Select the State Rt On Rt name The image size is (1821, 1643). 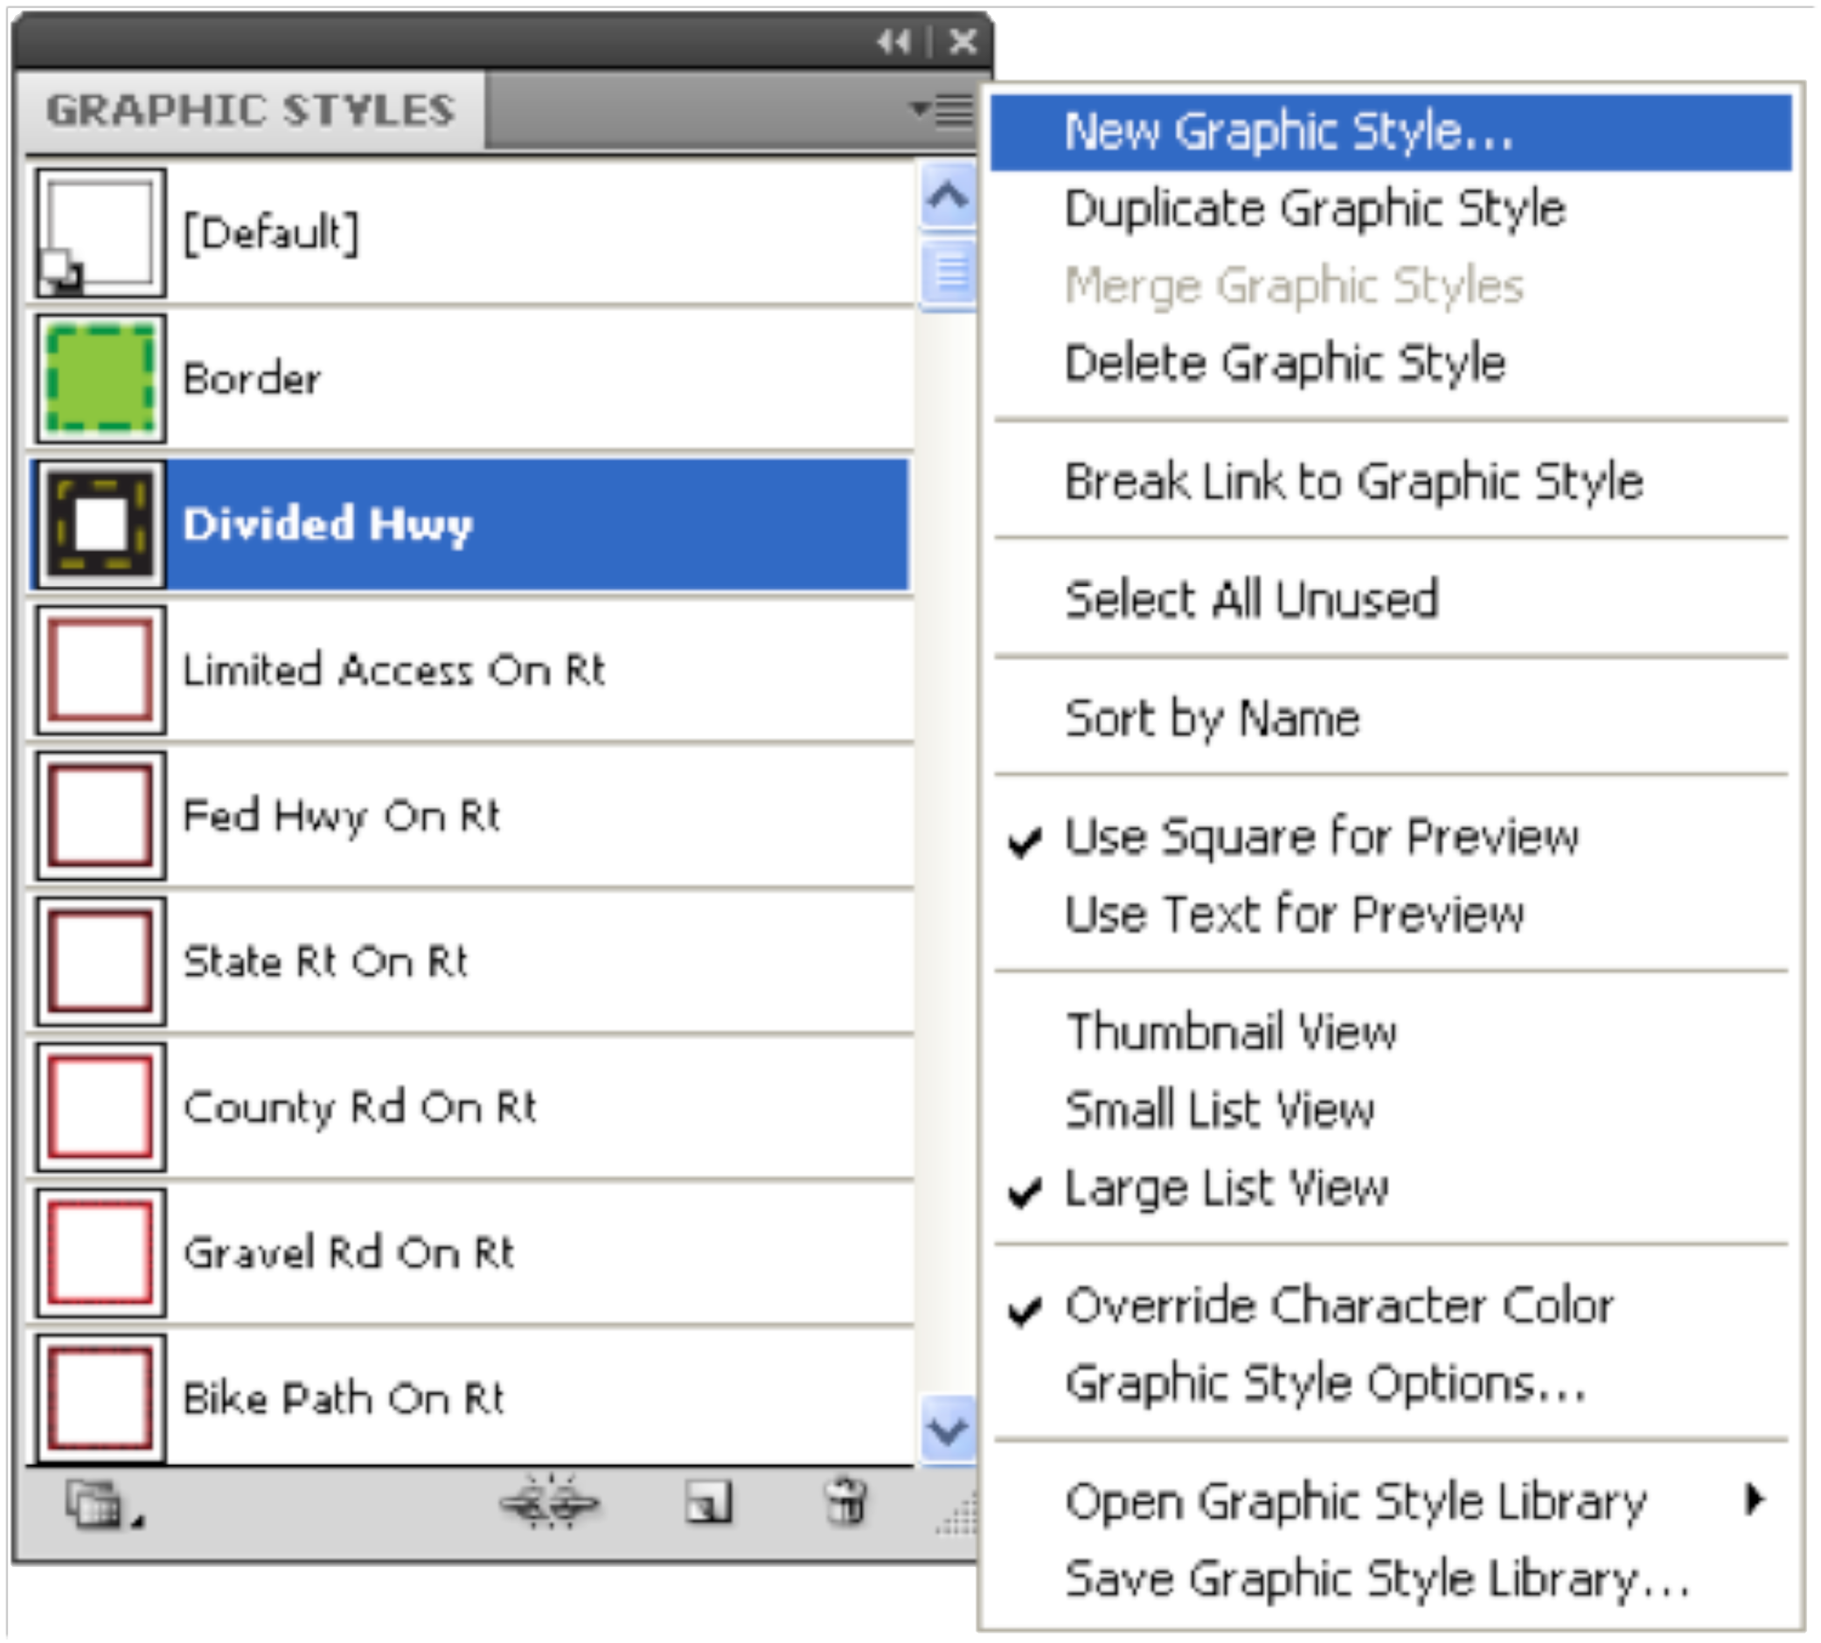pyautogui.click(x=326, y=962)
